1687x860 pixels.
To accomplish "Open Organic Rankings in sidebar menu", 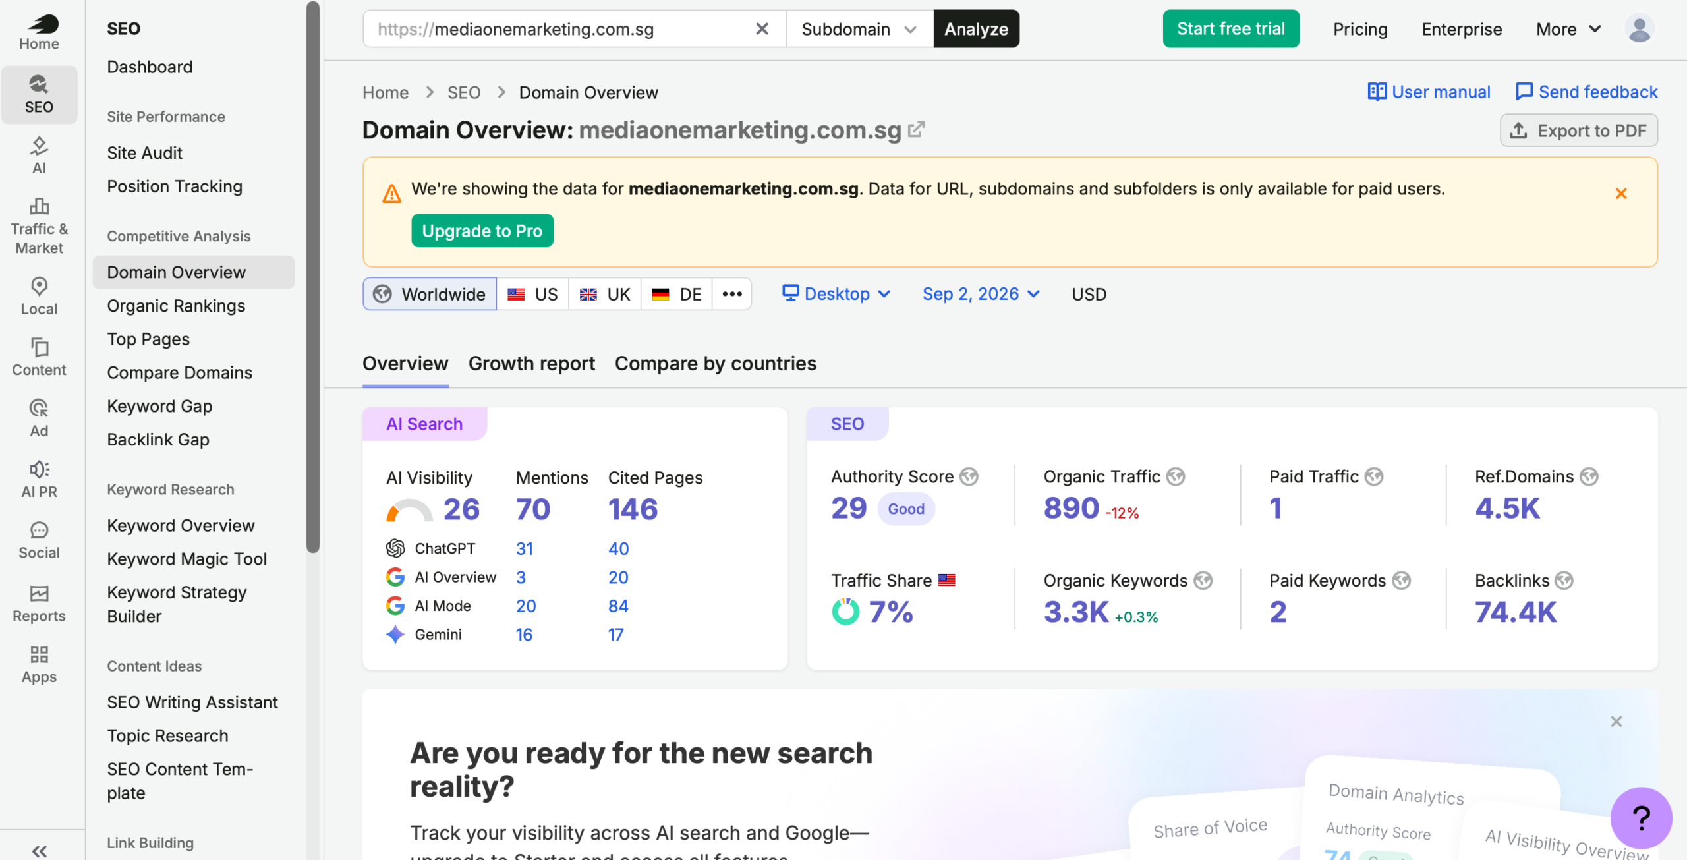I will pos(176,306).
